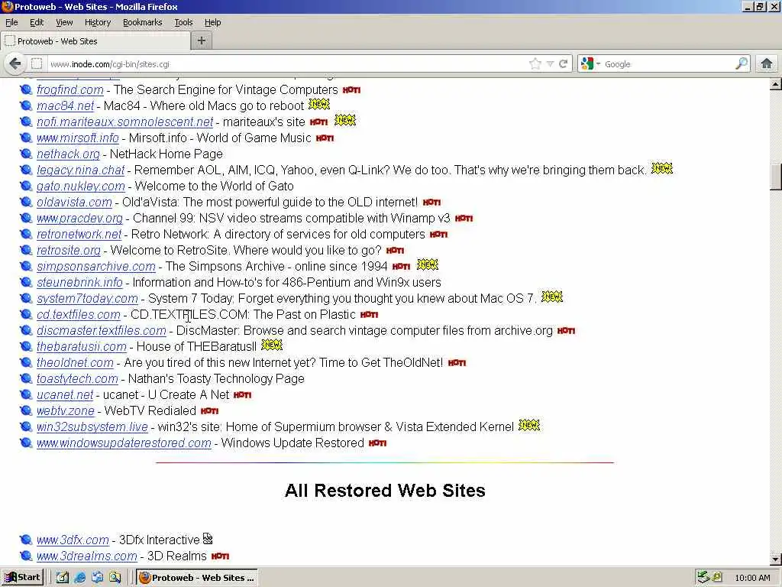Click the taskbar clock showing 10:00 AM

point(752,578)
